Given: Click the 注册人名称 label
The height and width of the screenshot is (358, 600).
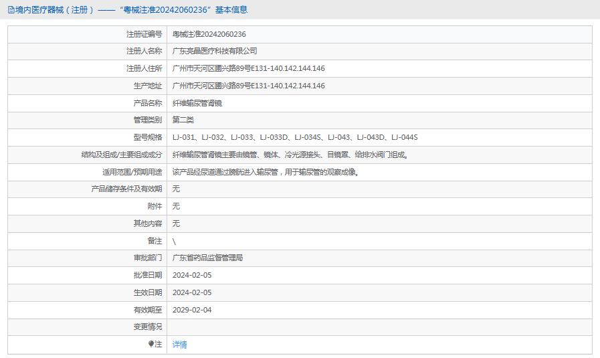Looking at the screenshot, I should 144,51.
